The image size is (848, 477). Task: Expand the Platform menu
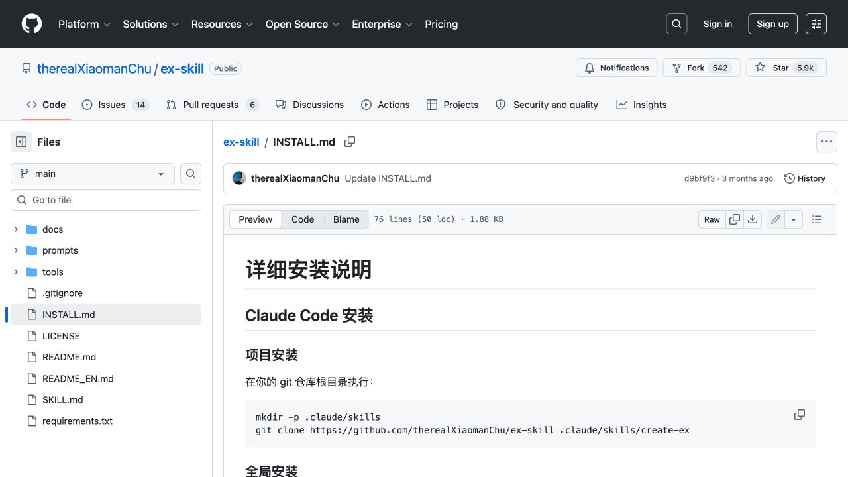[85, 24]
